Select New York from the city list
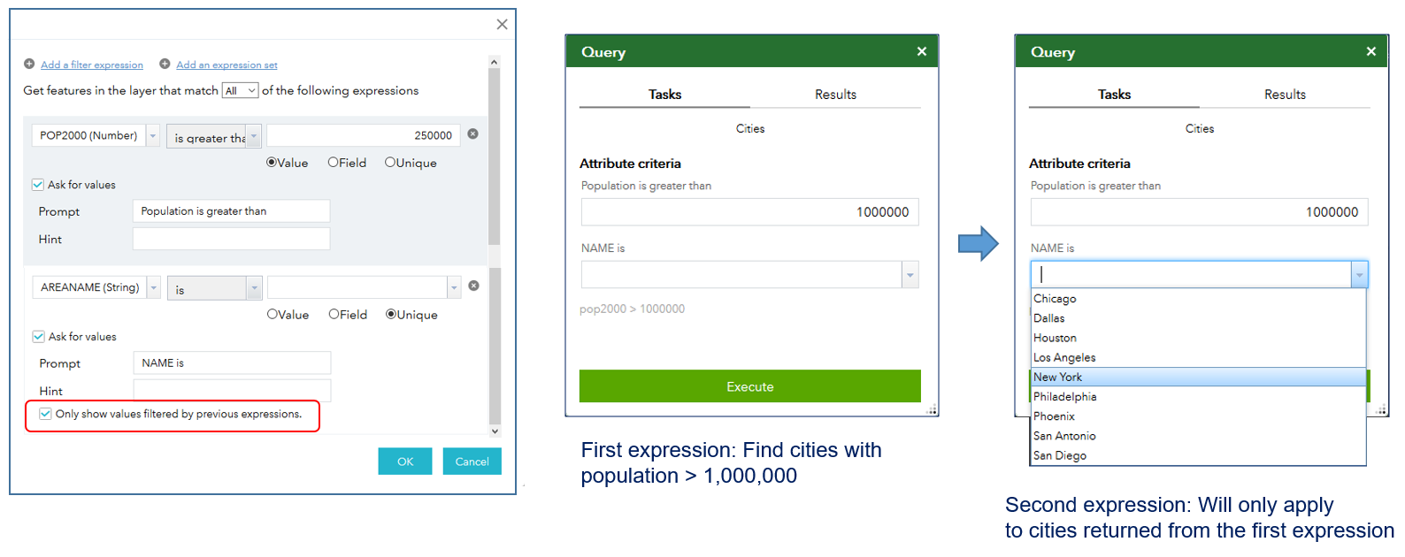 1058,378
